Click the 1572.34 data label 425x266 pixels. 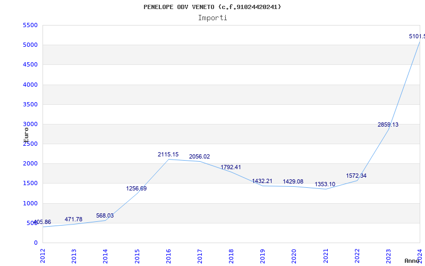click(356, 176)
